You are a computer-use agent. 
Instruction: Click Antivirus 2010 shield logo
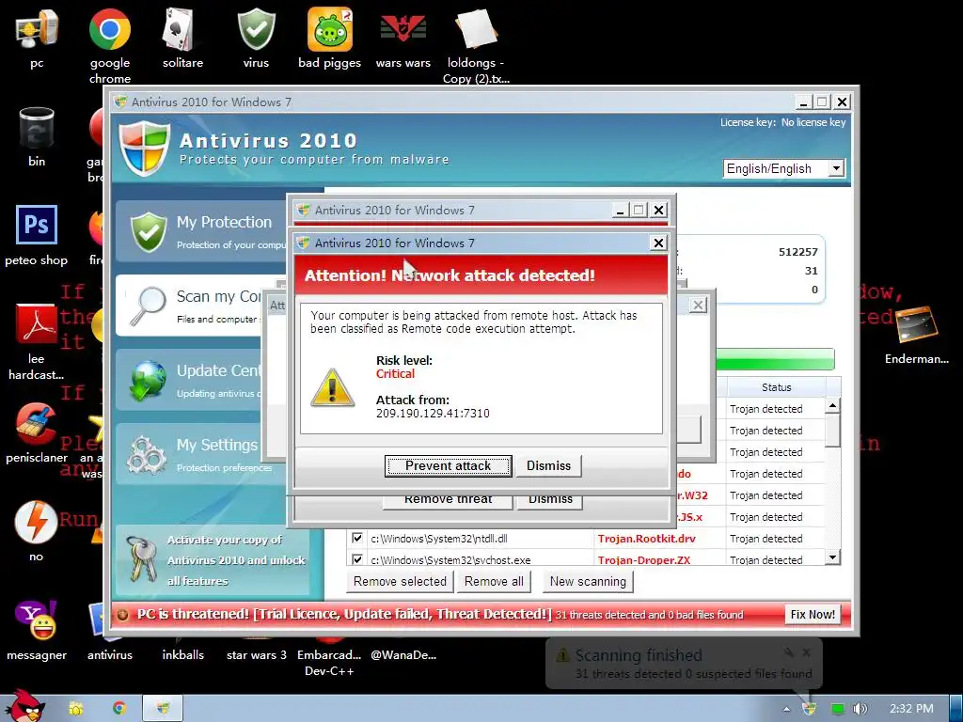144,149
